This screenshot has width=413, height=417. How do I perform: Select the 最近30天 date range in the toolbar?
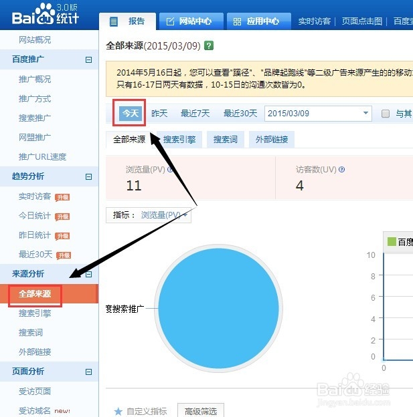click(240, 114)
